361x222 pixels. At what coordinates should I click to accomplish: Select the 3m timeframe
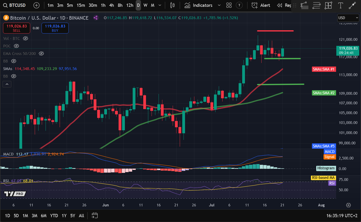(x=60, y=5)
